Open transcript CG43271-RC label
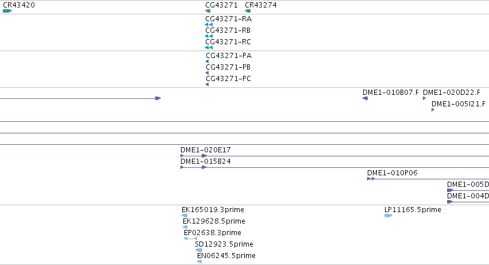 pyautogui.click(x=228, y=42)
